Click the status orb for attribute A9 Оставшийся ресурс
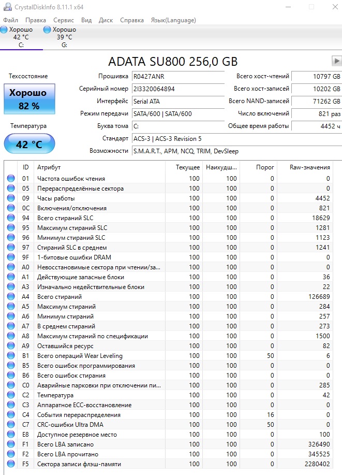 (x=11, y=346)
